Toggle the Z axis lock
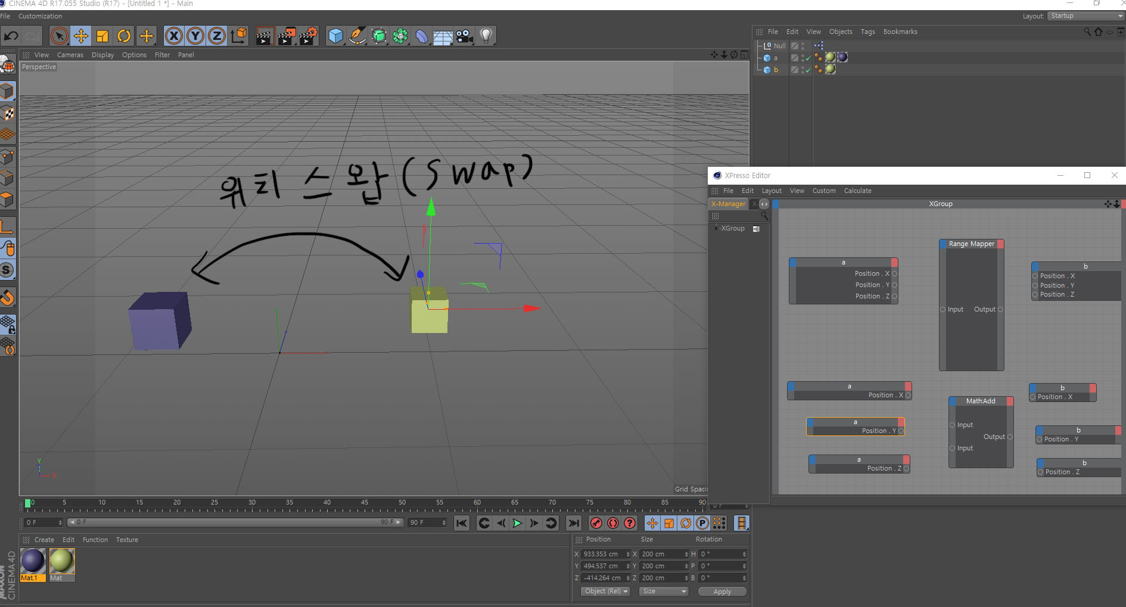 (217, 36)
